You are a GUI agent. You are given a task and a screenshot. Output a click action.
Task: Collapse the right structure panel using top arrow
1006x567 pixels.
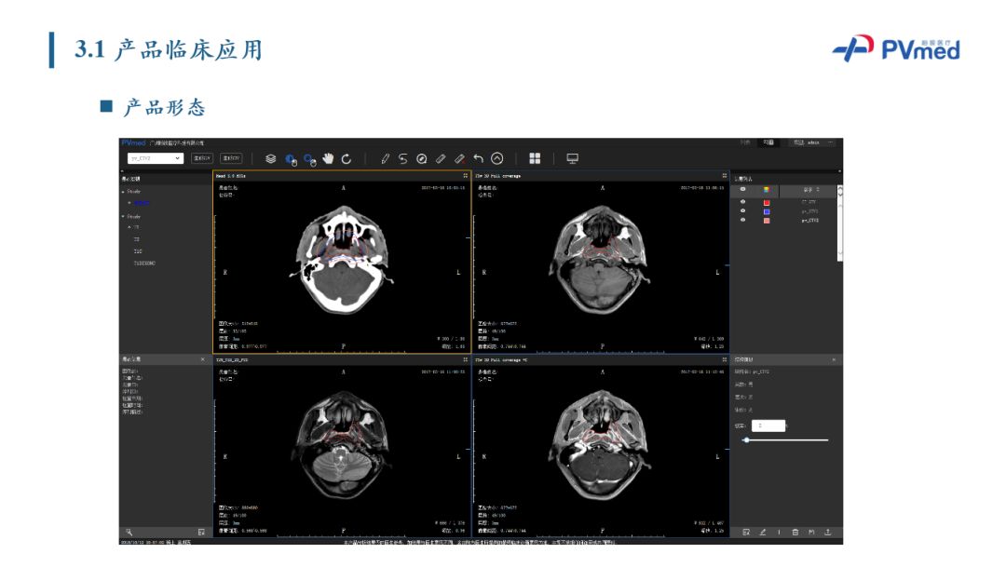pyautogui.click(x=840, y=171)
